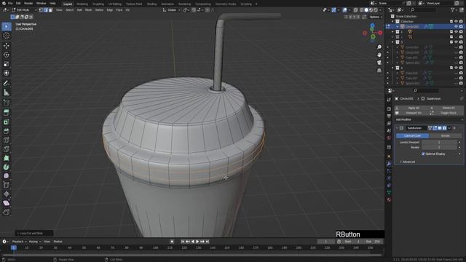Open the Playback dropdown in timeline
The image size is (466, 262).
click(20, 242)
